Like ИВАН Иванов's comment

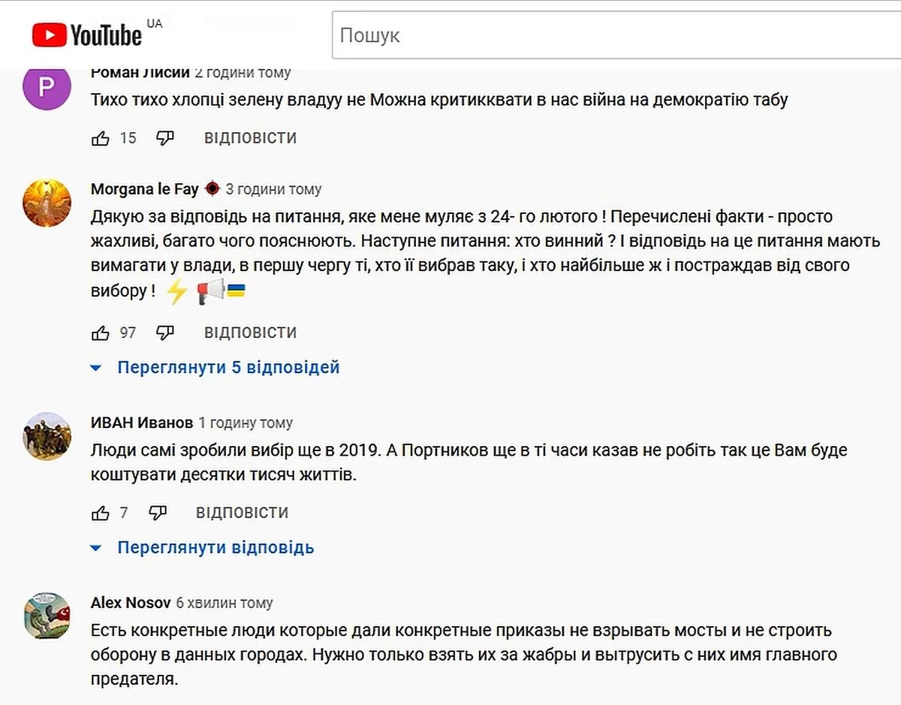pyautogui.click(x=101, y=513)
